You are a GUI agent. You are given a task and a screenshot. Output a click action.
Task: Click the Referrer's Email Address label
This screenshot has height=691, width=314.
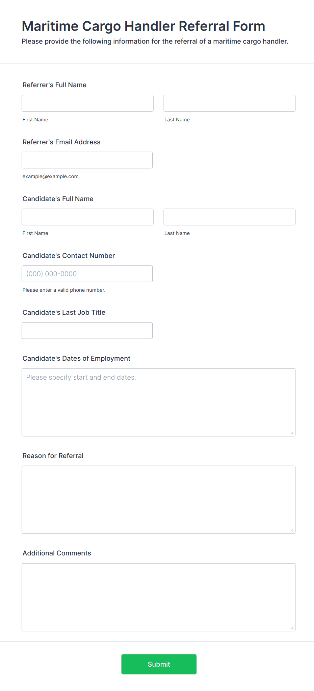[61, 142]
